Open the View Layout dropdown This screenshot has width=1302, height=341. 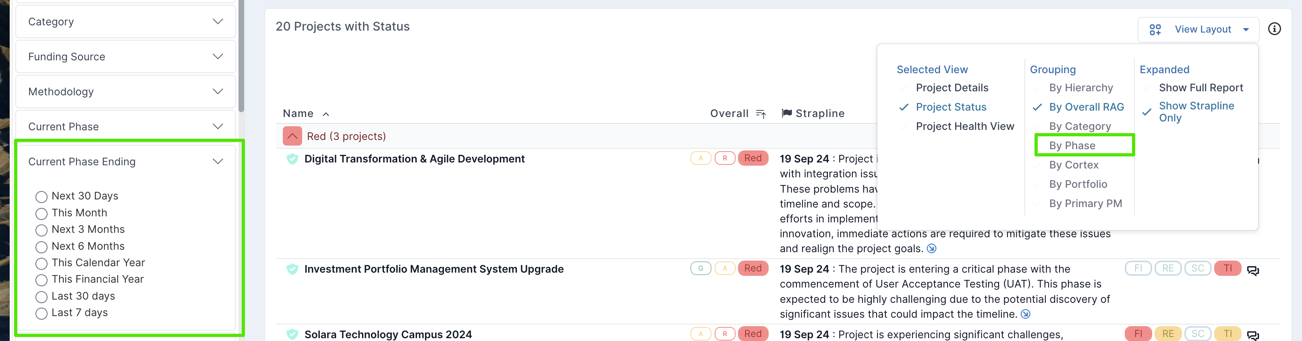(x=1199, y=30)
